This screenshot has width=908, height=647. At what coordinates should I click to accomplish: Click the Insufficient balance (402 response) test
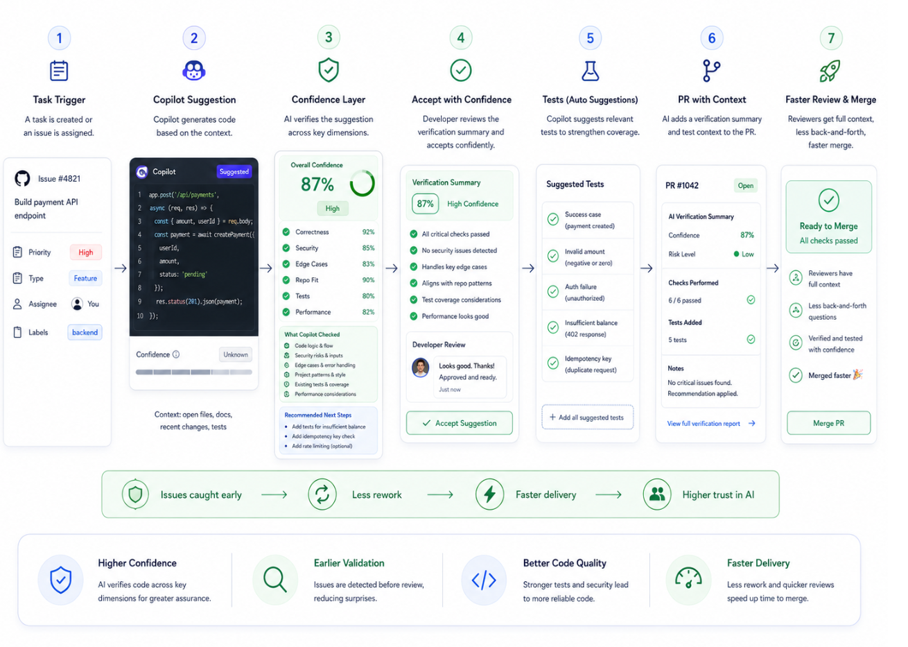pyautogui.click(x=588, y=328)
